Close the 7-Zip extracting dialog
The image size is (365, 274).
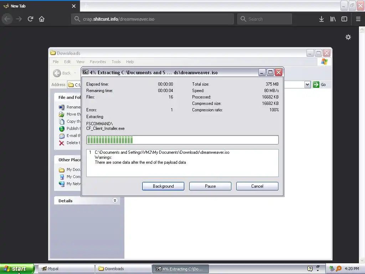tap(279, 72)
